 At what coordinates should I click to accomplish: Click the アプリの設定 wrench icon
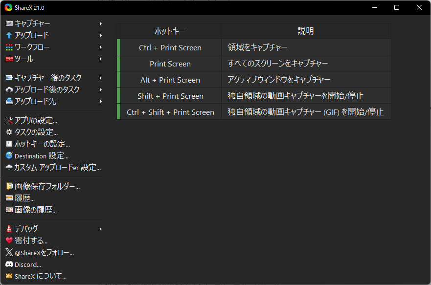9,121
